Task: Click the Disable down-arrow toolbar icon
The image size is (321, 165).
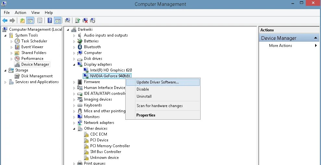Action: (x=93, y=20)
